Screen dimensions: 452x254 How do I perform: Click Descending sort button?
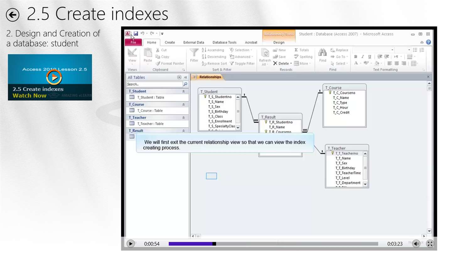pyautogui.click(x=214, y=57)
